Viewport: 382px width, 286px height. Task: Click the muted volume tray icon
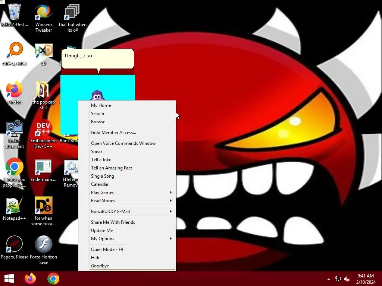click(347, 279)
